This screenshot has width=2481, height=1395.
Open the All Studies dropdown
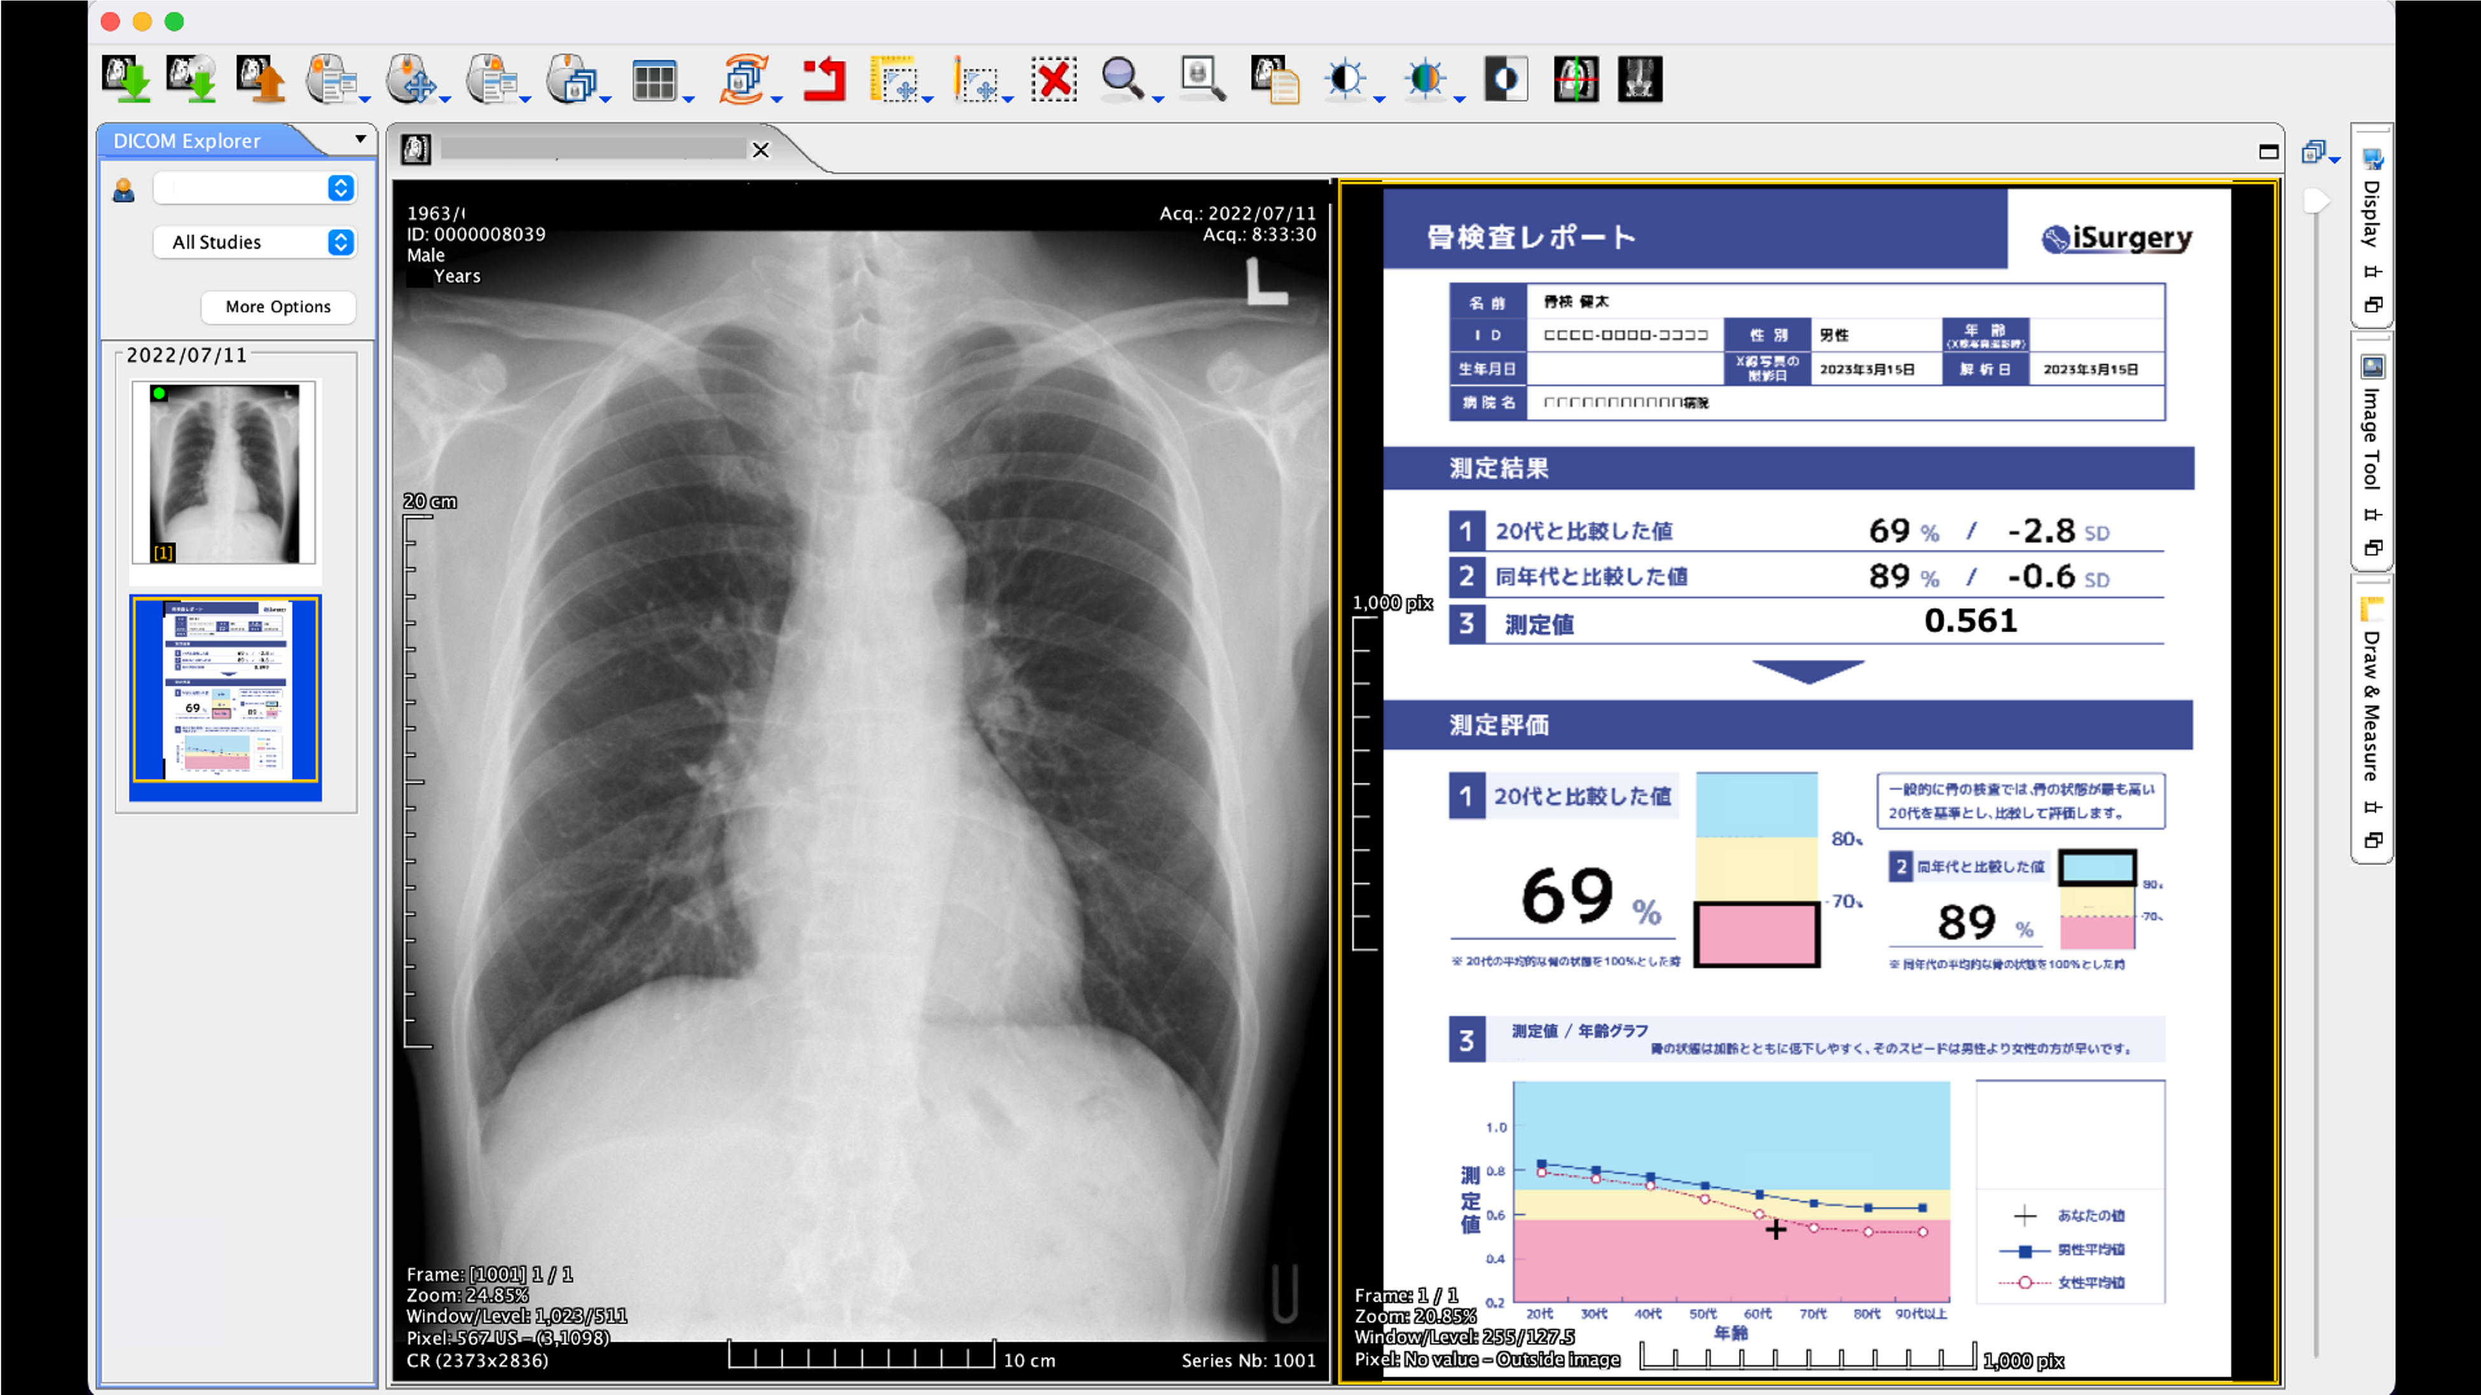pyautogui.click(x=254, y=242)
